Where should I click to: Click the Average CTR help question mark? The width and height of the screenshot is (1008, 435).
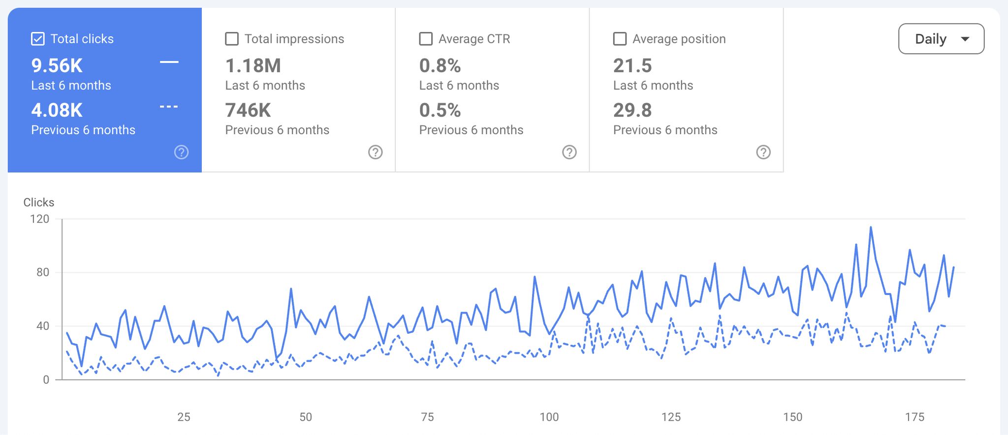[569, 152]
